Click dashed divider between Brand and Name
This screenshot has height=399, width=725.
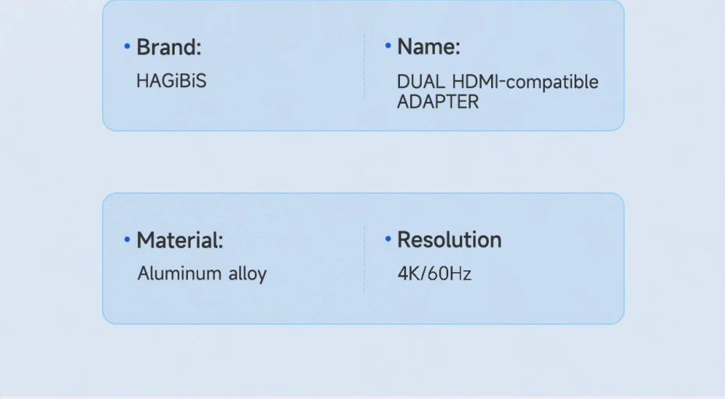pyautogui.click(x=364, y=66)
